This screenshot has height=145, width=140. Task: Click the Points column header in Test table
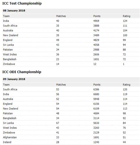(x=97, y=16)
